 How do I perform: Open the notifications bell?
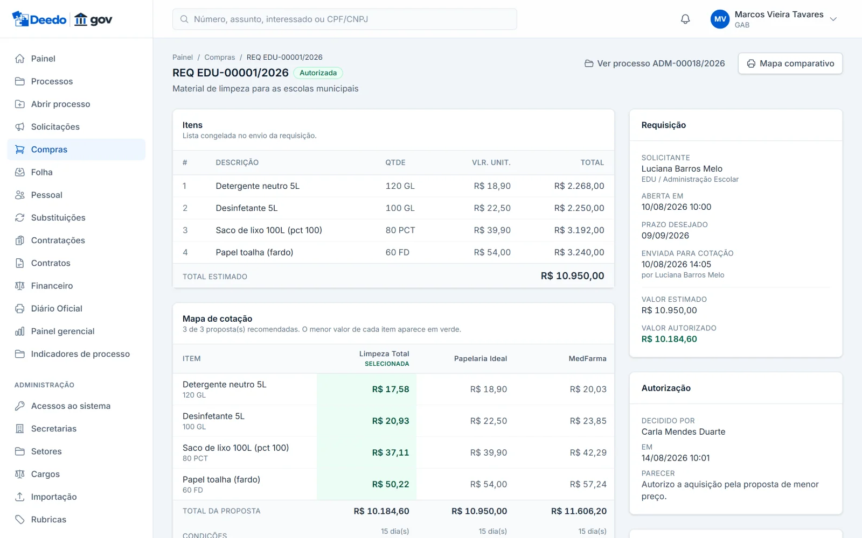(685, 19)
